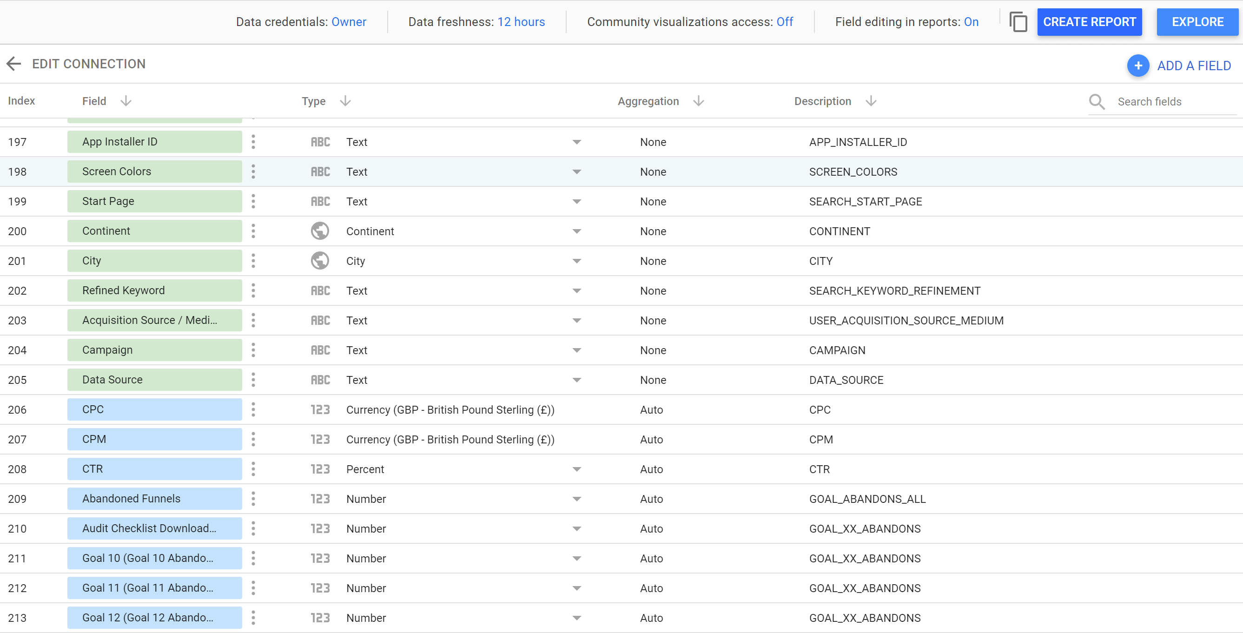Image resolution: width=1243 pixels, height=633 pixels.
Task: Expand the Percent type dropdown for CTR
Action: (576, 469)
